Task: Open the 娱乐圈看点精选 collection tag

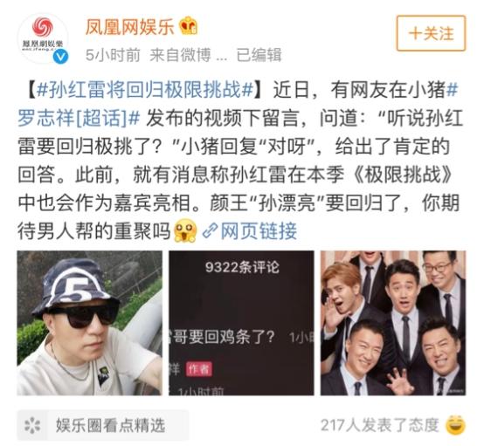Action: pyautogui.click(x=110, y=426)
